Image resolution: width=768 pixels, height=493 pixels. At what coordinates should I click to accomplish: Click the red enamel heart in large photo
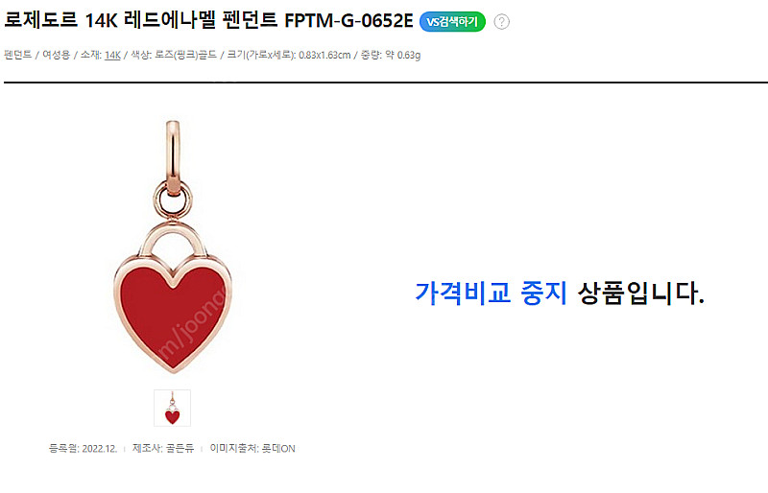coord(173,314)
